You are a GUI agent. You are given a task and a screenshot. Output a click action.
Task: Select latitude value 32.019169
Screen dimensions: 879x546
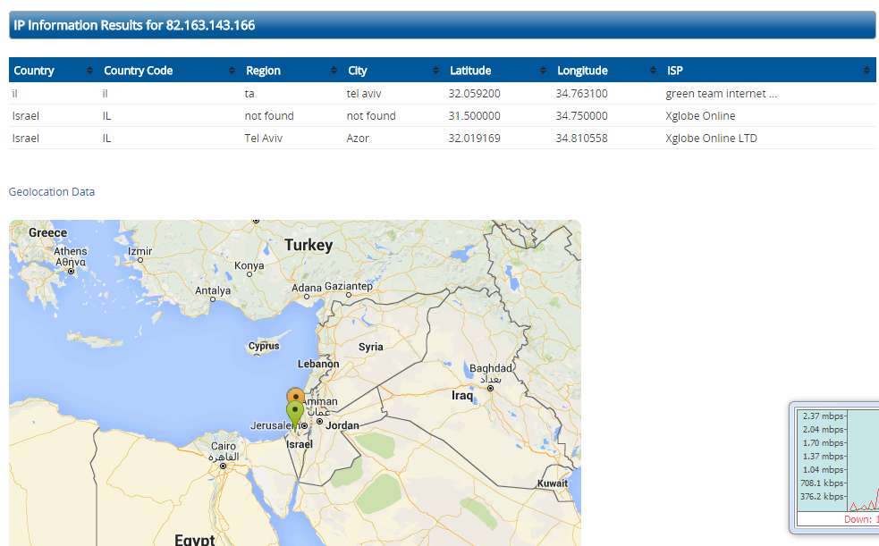pos(474,139)
